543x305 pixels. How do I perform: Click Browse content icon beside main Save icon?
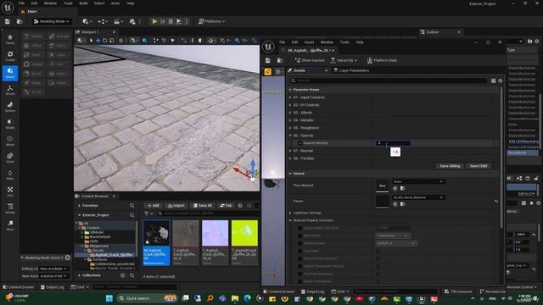20,21
